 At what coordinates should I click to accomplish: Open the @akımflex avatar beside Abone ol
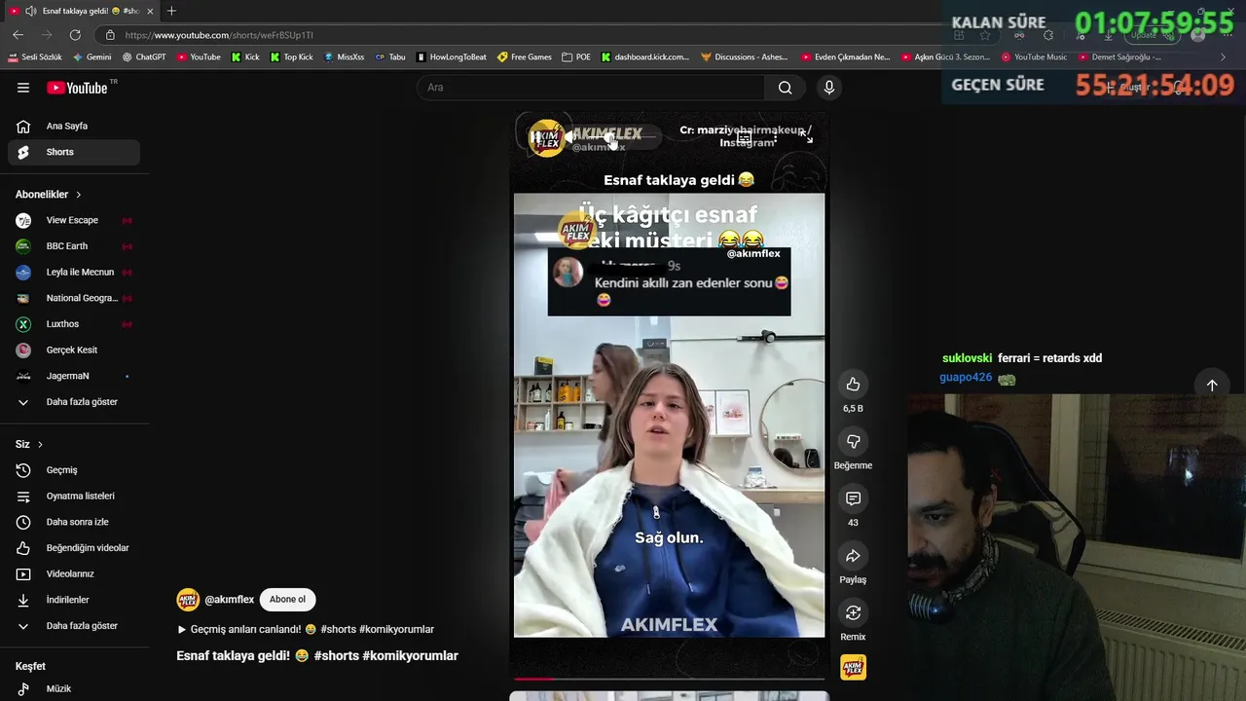pyautogui.click(x=188, y=600)
